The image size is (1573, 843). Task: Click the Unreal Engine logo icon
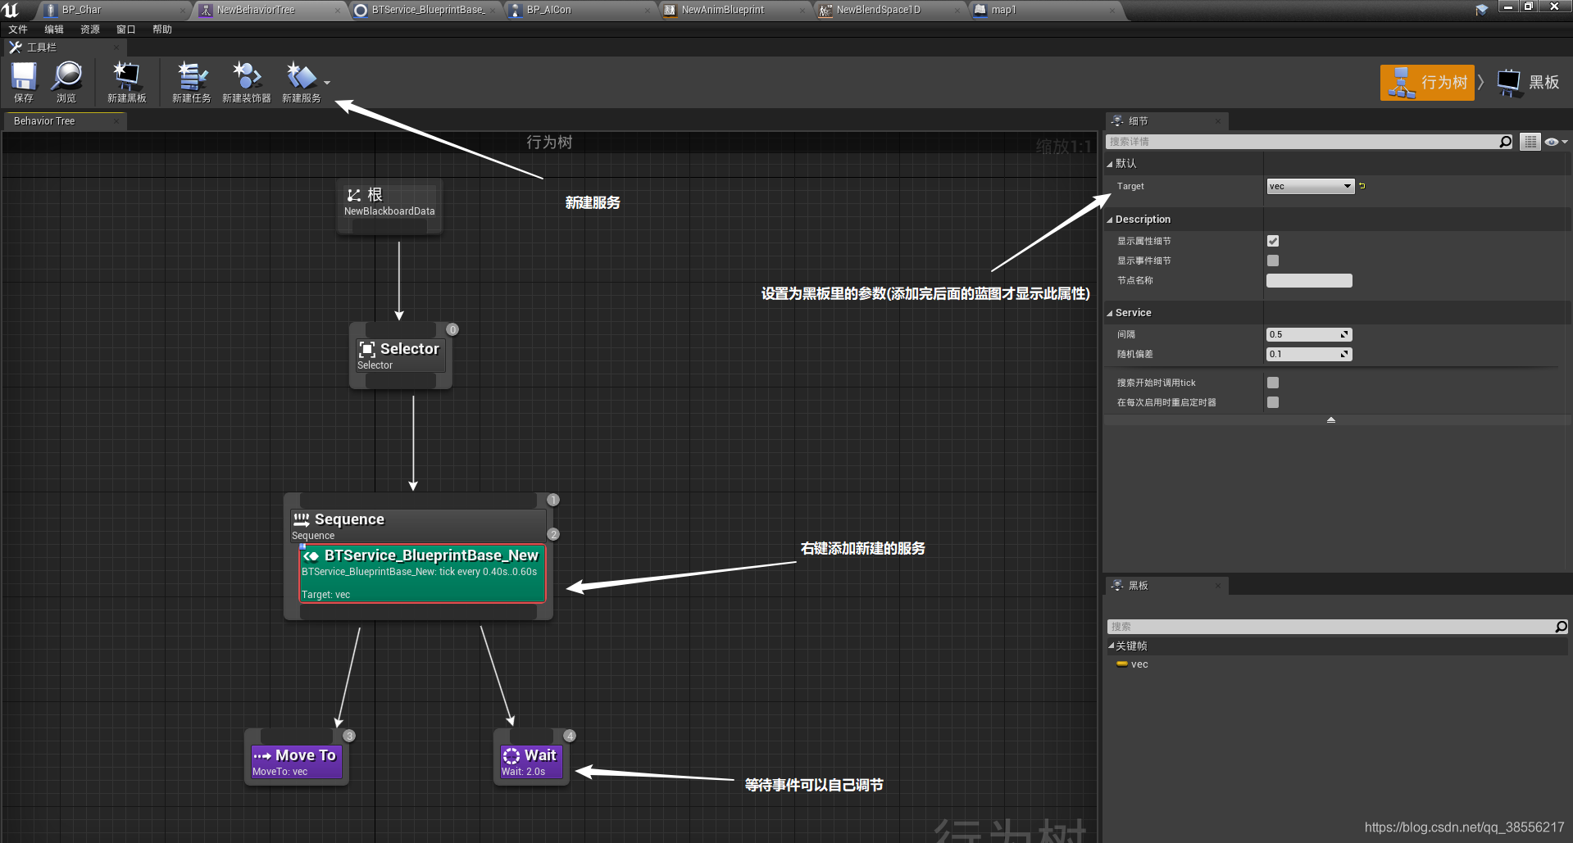pos(11,10)
